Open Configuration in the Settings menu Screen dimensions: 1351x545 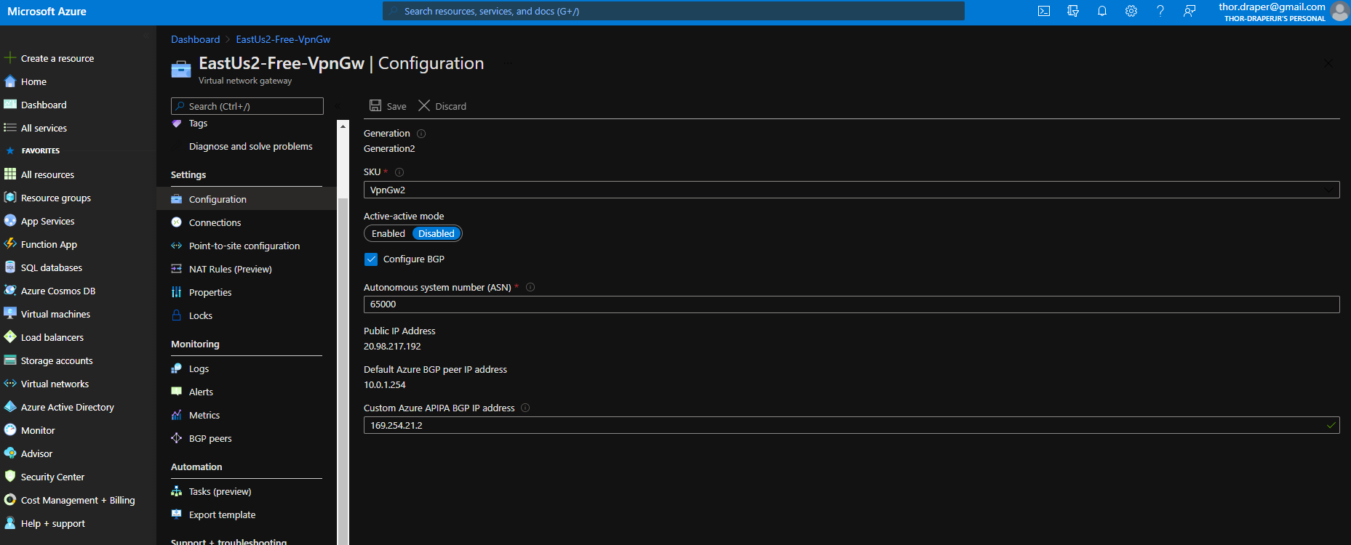click(247, 199)
